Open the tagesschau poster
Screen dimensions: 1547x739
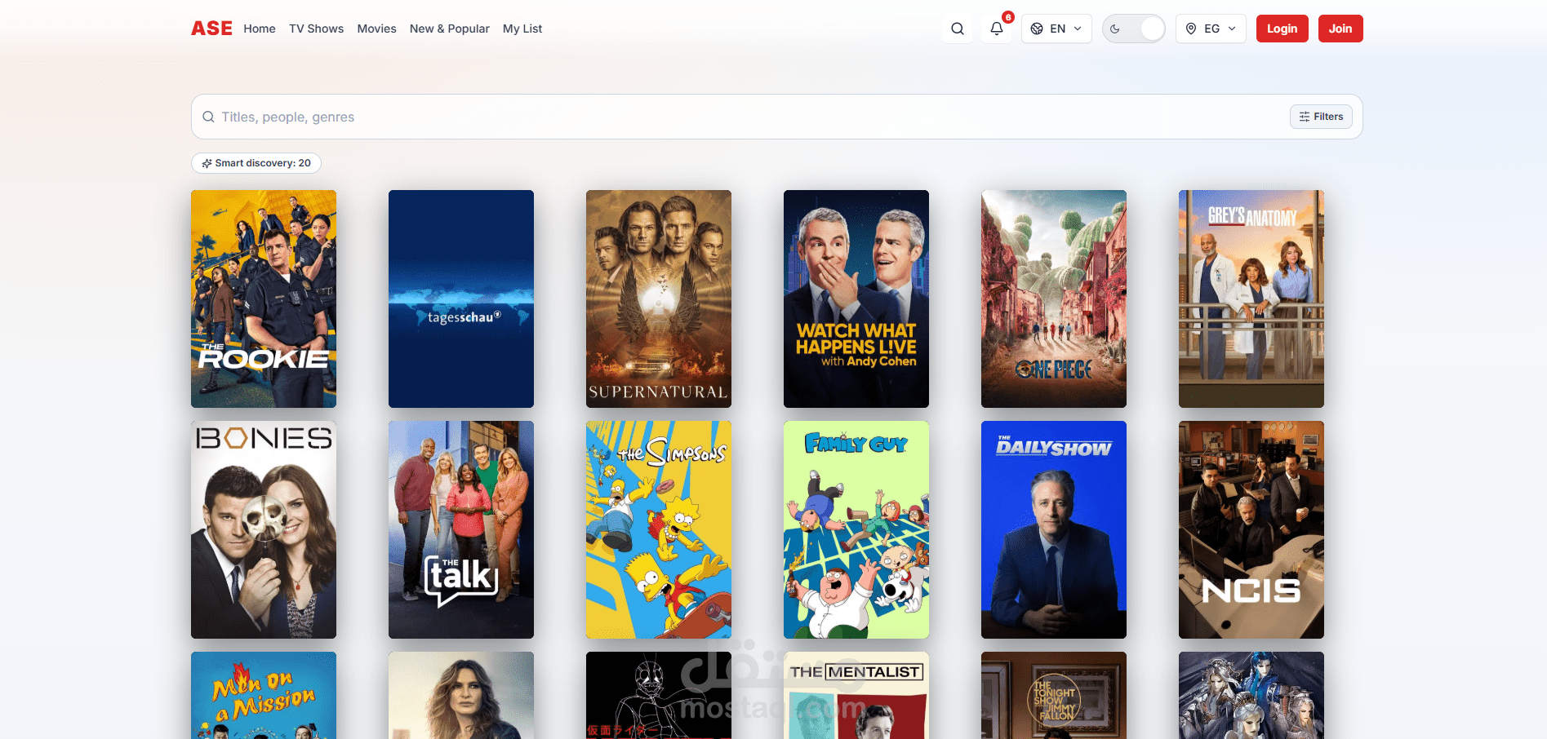click(x=461, y=299)
